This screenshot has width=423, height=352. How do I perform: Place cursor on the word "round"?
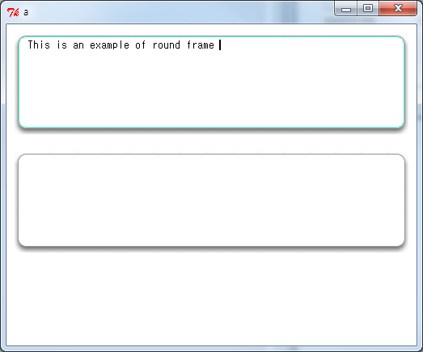pos(166,45)
